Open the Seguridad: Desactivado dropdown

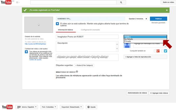click(72, 107)
